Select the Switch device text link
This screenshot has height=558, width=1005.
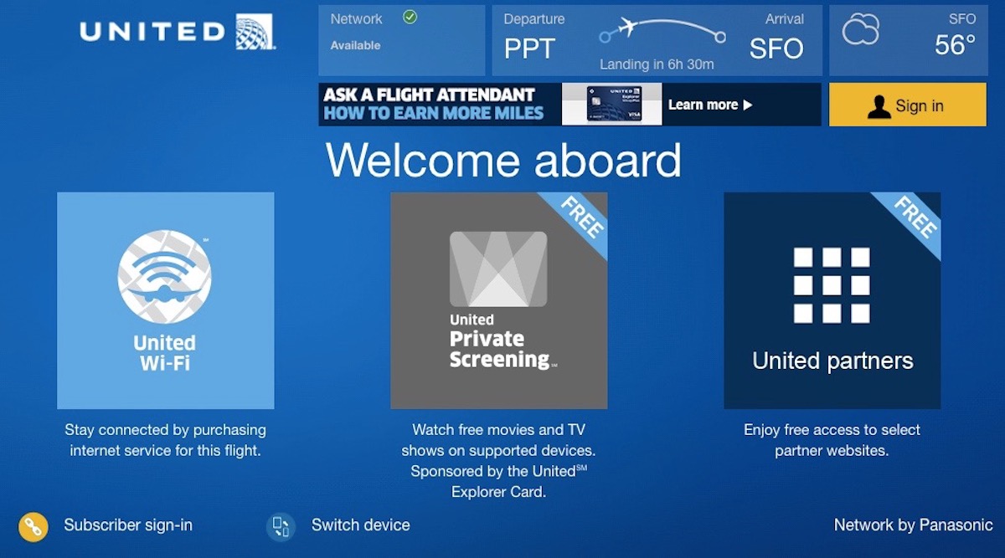click(360, 525)
